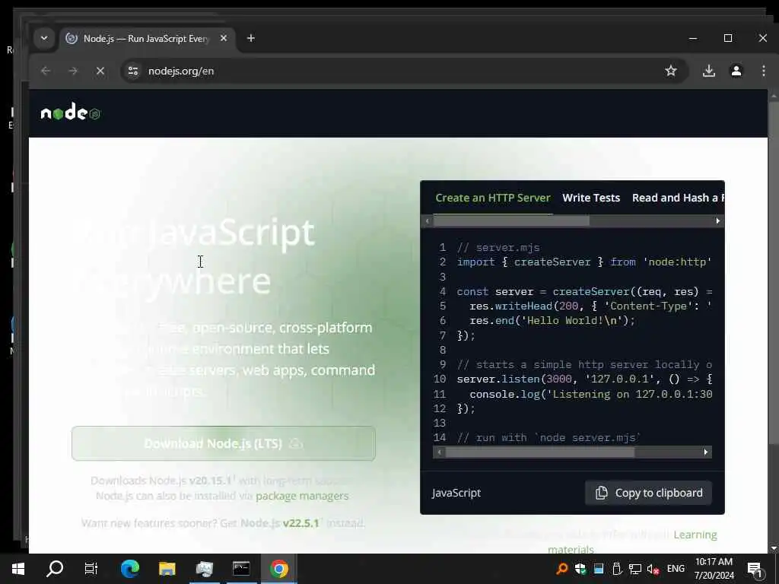Click ENG language indicator
The image size is (779, 584).
coord(676,569)
